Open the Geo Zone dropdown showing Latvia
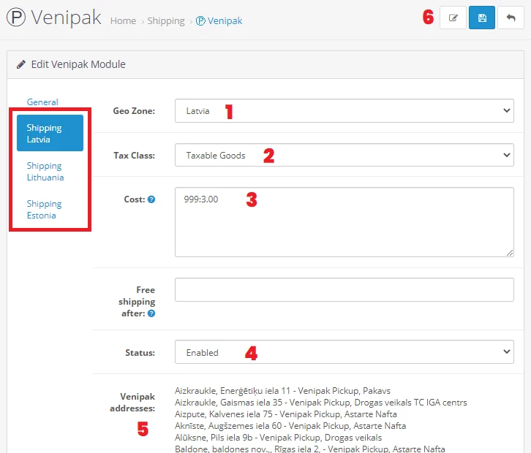This screenshot has width=531, height=453. point(344,111)
